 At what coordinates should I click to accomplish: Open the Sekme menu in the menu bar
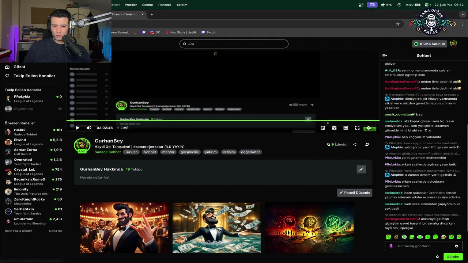pyautogui.click(x=148, y=5)
